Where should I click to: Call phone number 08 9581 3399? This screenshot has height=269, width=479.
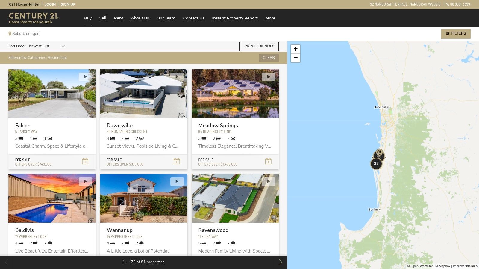tap(458, 4)
